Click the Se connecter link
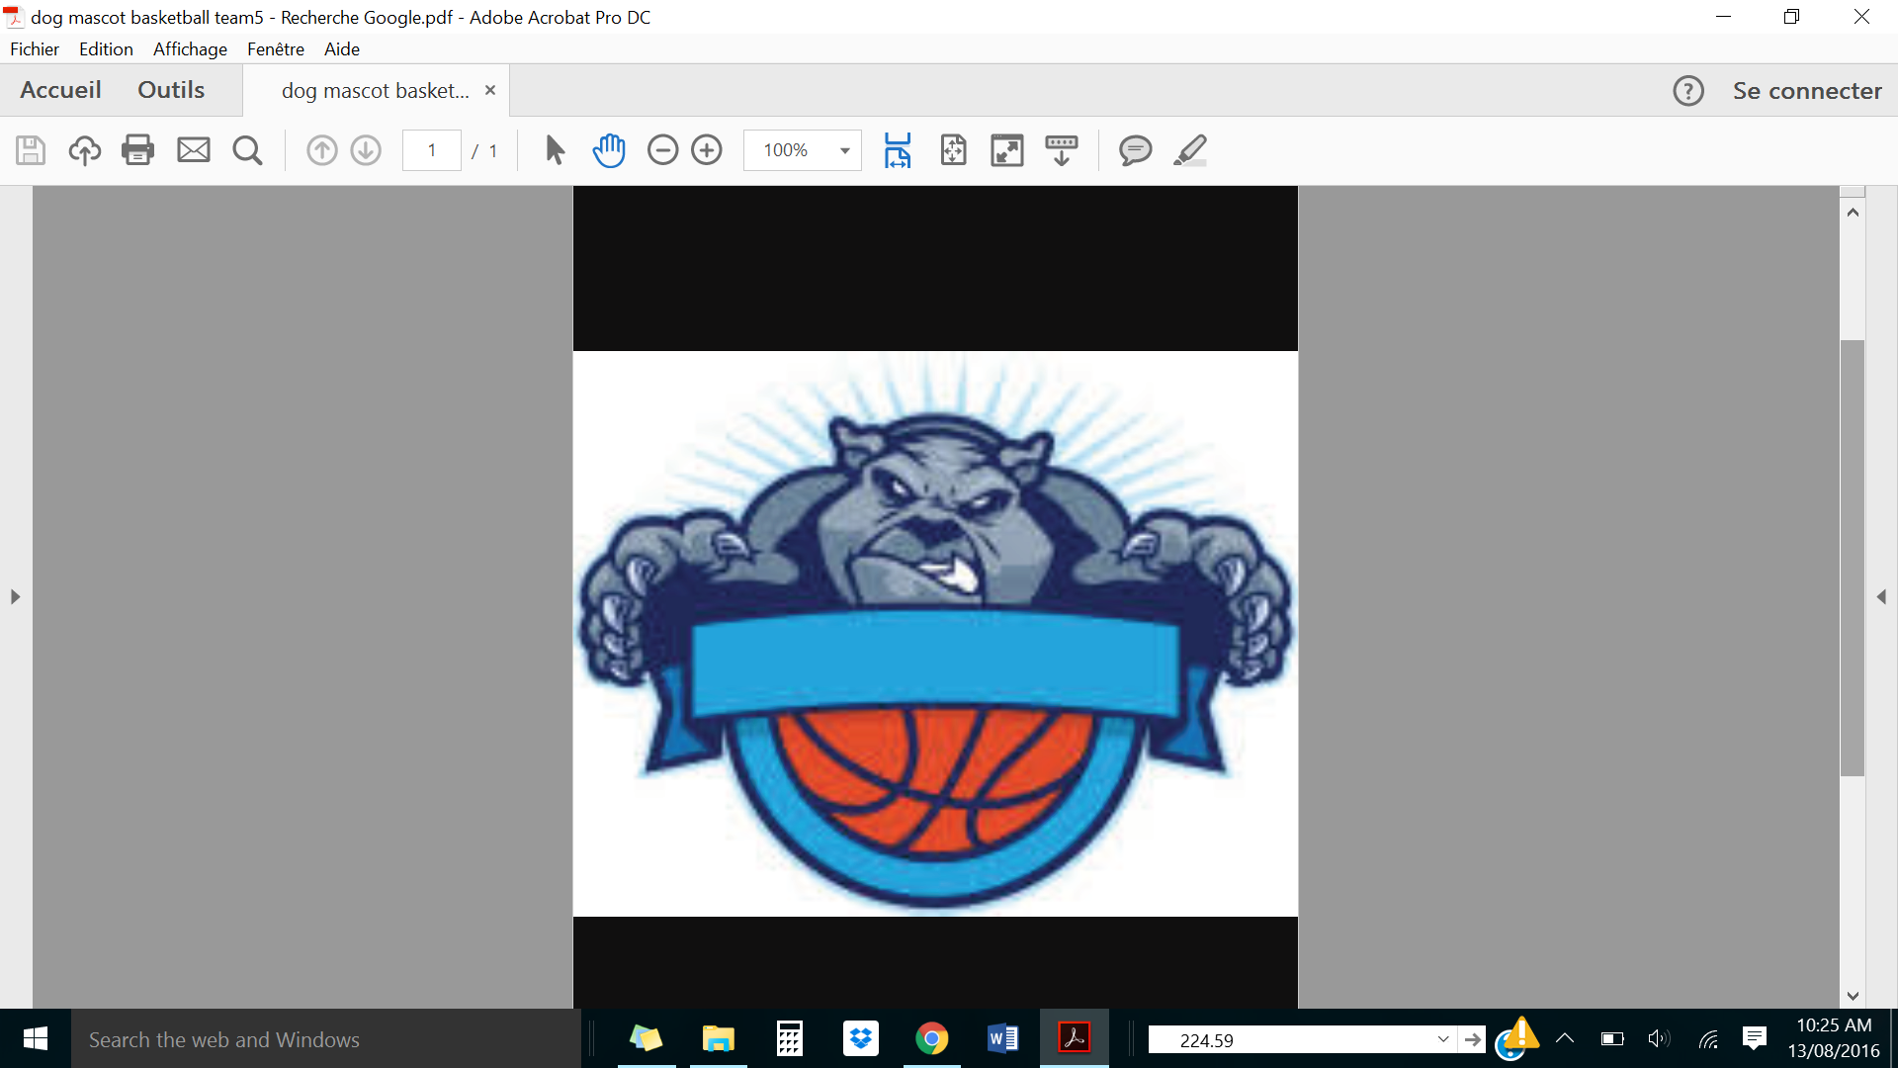The width and height of the screenshot is (1898, 1068). pos(1806,91)
